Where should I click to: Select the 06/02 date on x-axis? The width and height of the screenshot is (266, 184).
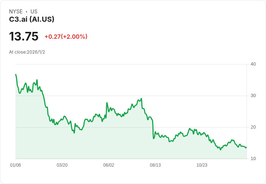[x=109, y=165]
